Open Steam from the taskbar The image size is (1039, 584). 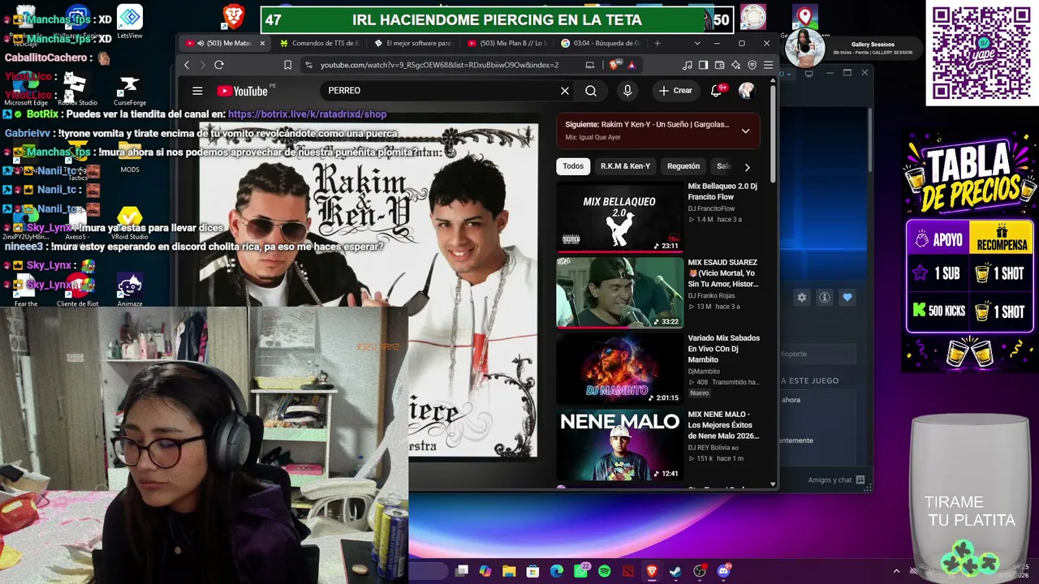[675, 571]
